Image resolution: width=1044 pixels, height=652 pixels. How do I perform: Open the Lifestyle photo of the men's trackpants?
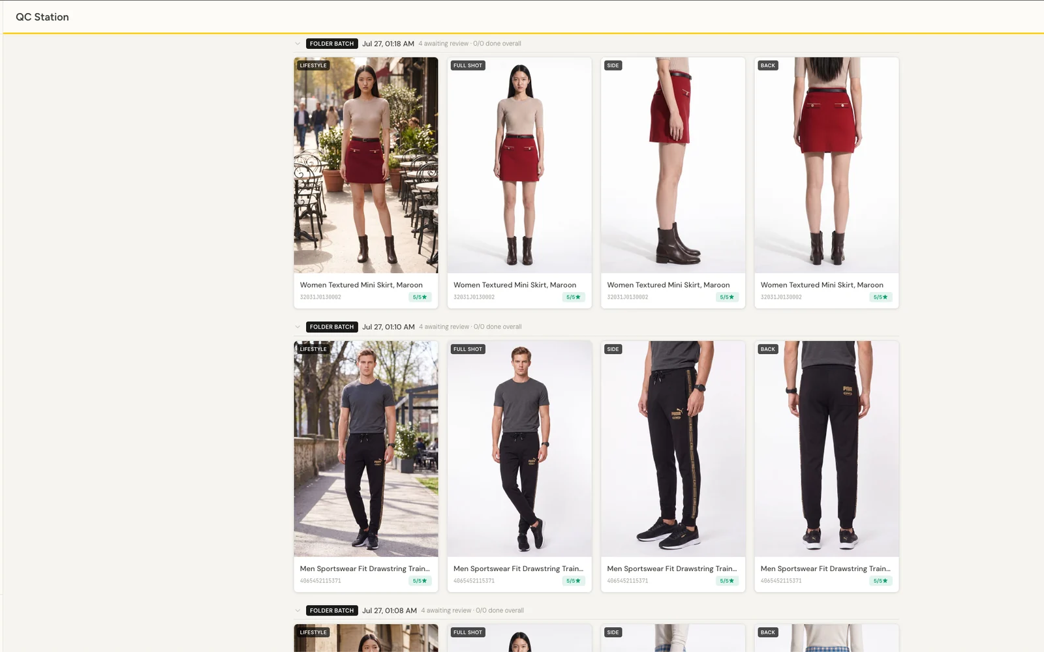(x=366, y=449)
